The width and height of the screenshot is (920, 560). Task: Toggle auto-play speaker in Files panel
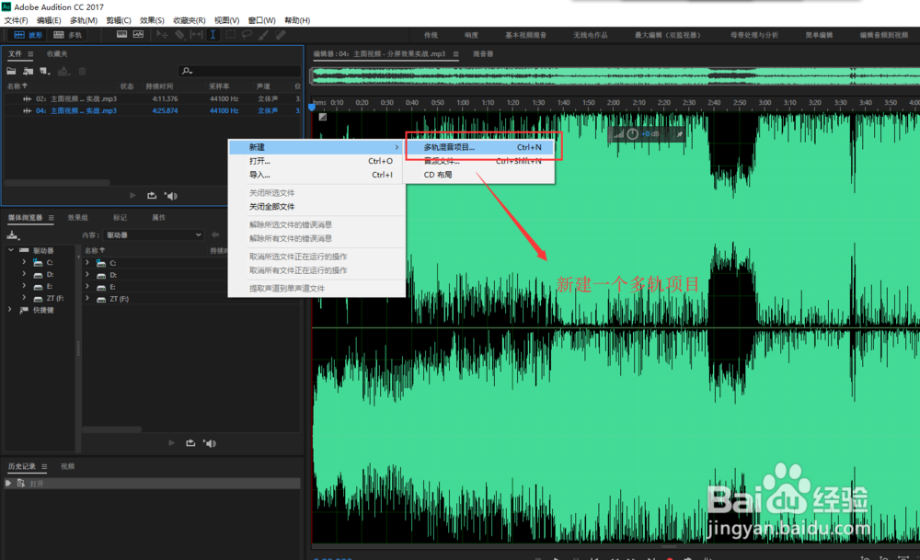tap(171, 196)
